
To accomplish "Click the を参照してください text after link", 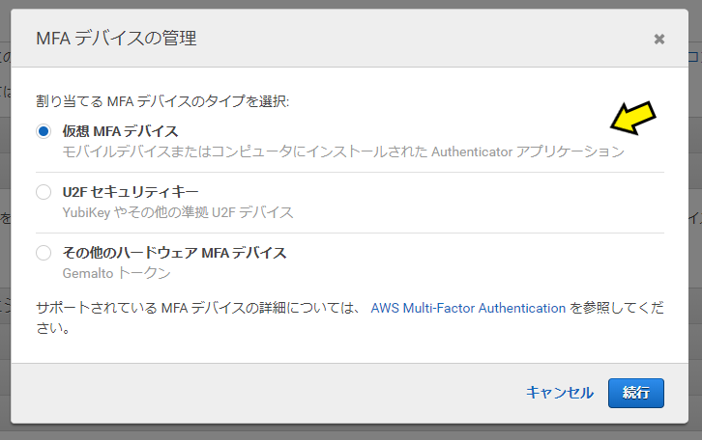I will (x=616, y=308).
